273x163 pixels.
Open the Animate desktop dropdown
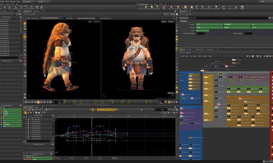pyautogui.click(x=29, y=2)
